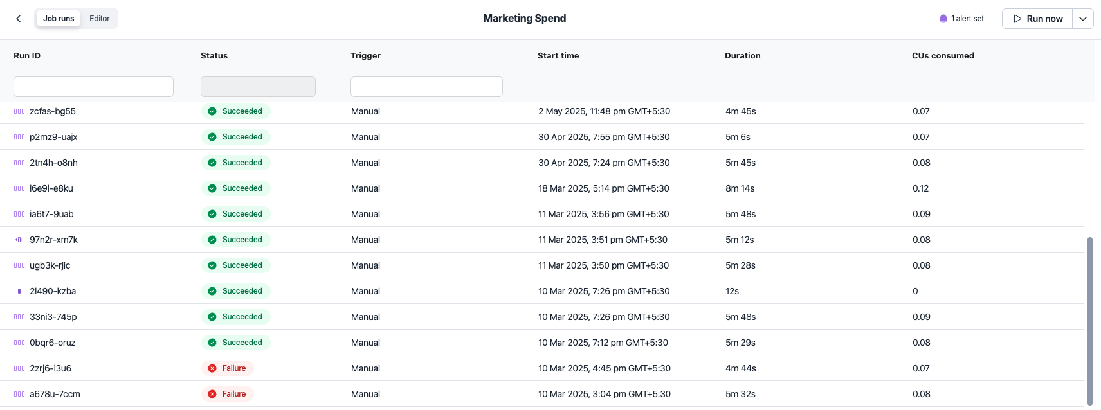1101x410 pixels.
Task: Open the Trigger column filter icon
Action: (513, 87)
